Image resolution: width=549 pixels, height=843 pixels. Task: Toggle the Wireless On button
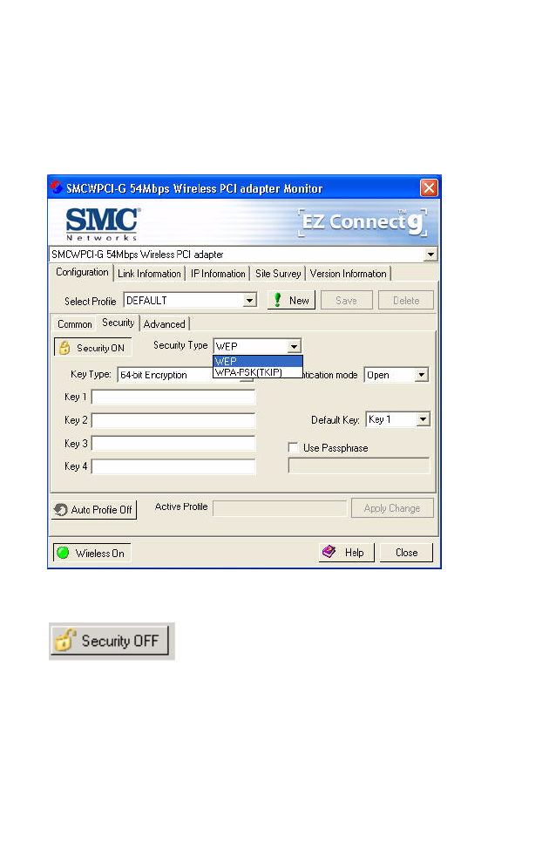(x=91, y=553)
